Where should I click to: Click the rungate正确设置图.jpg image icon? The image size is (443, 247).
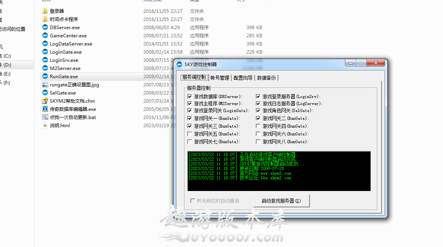(45, 85)
